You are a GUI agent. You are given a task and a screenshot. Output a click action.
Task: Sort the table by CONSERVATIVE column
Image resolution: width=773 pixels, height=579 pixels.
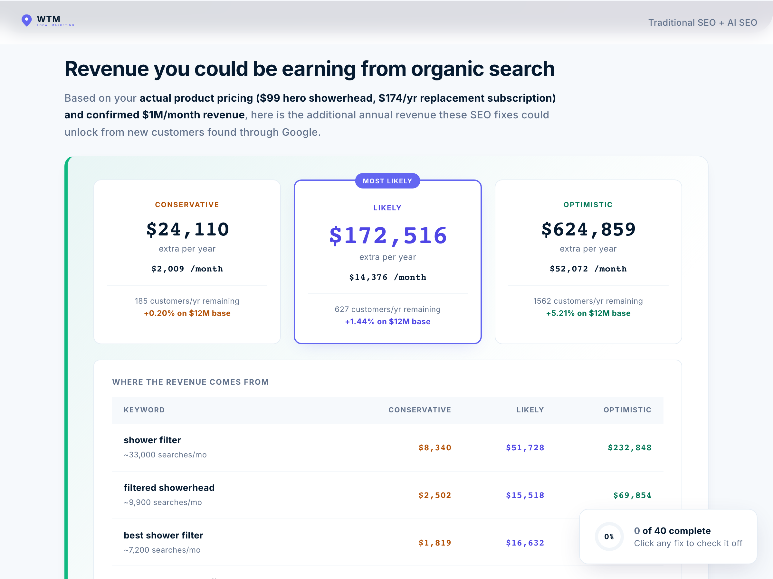point(419,410)
